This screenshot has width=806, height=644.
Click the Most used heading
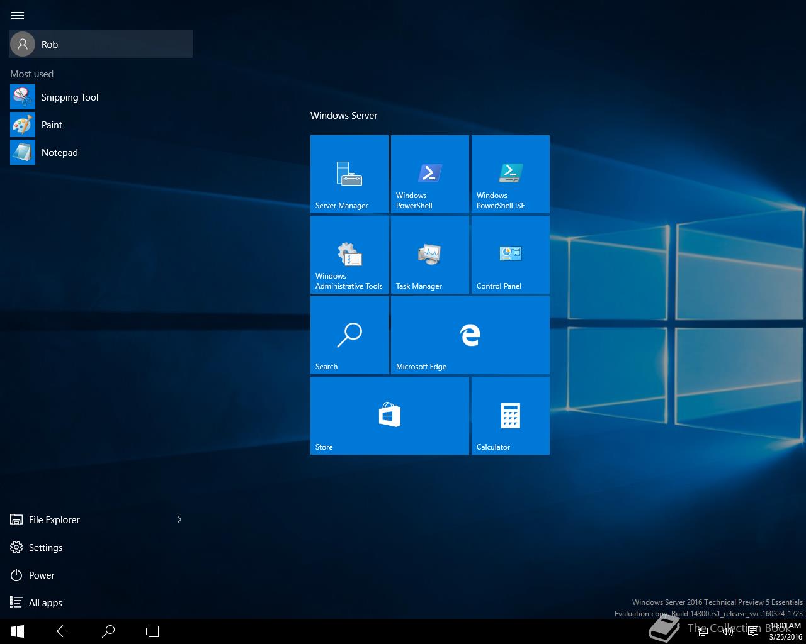coord(31,74)
